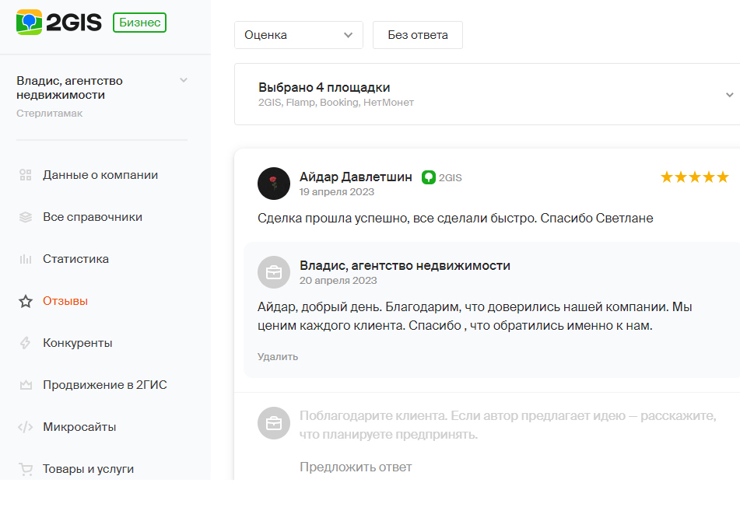Click the Товары и услуги cart icon
Viewport: 740px width, 518px height.
[x=26, y=469]
